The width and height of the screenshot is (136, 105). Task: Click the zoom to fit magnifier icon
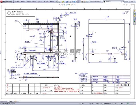click(59, 5)
